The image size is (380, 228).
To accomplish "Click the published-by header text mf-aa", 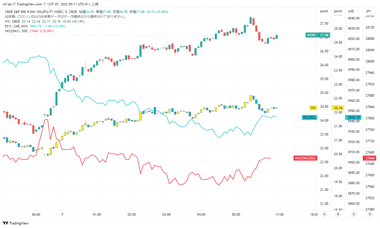I will 7,4.
